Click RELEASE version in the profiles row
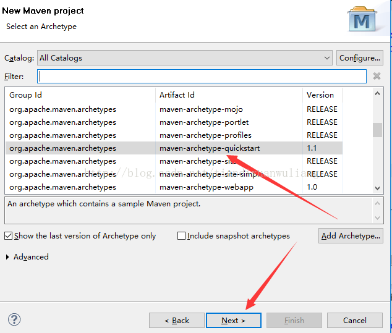Screen dimensions: 392x333 coord(322,135)
